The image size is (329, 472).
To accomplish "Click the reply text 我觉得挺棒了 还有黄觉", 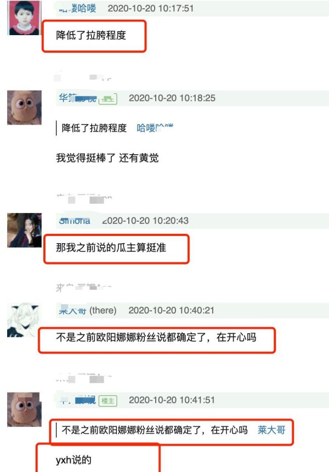I will [x=107, y=158].
